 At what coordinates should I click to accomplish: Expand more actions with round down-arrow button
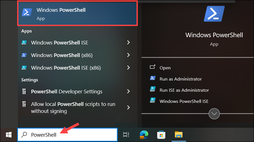pyautogui.click(x=214, y=114)
